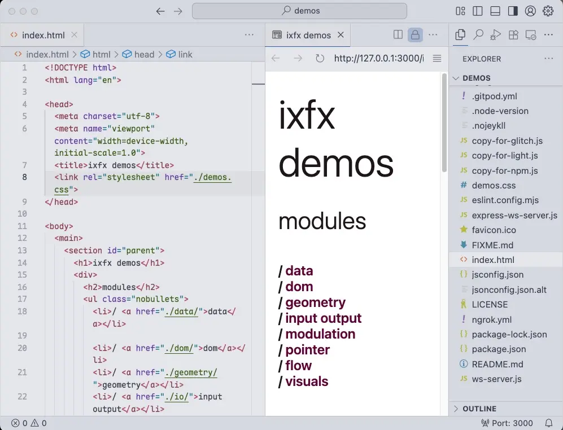This screenshot has height=430, width=563.
Task: Open the Extensions view
Action: [x=513, y=35]
